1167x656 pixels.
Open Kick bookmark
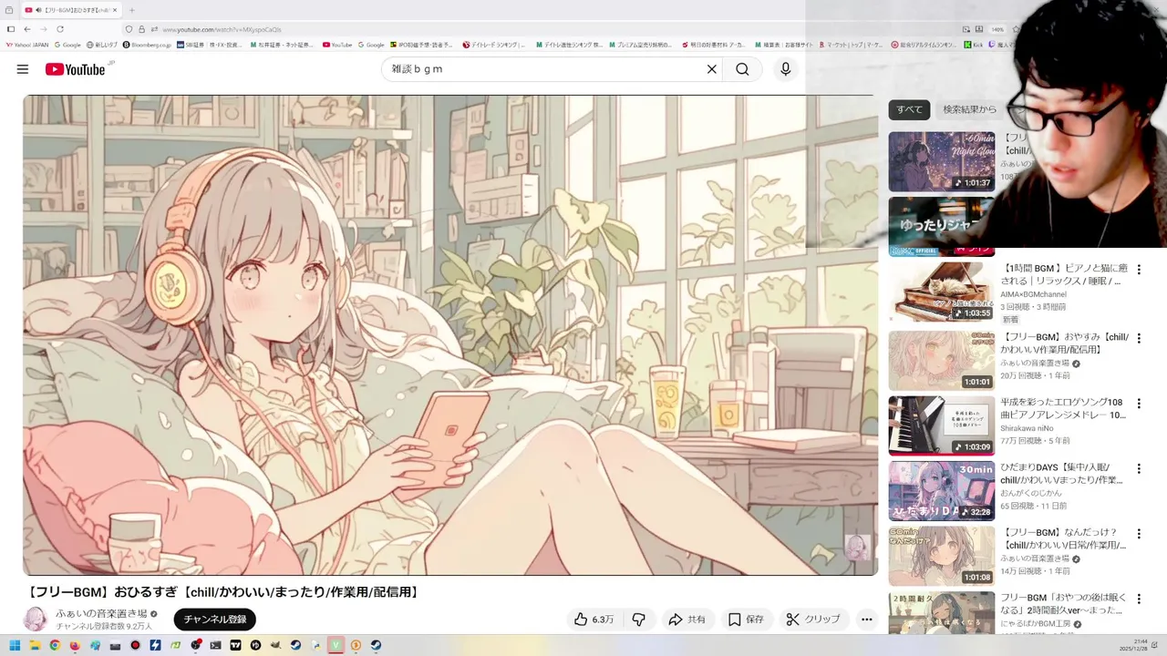pos(974,45)
